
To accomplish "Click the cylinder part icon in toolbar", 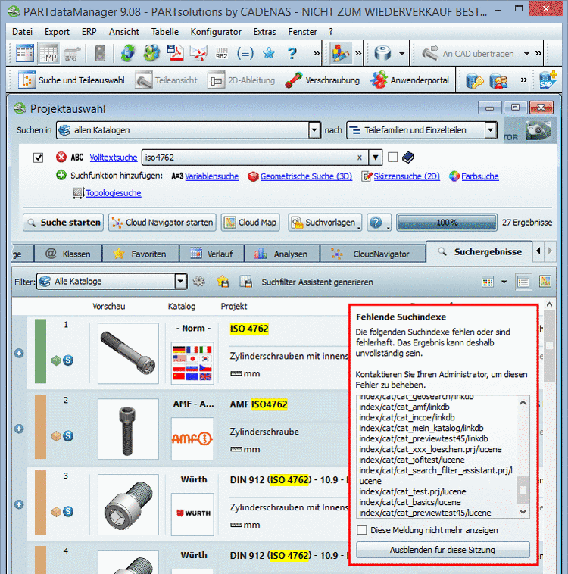I will (x=382, y=54).
